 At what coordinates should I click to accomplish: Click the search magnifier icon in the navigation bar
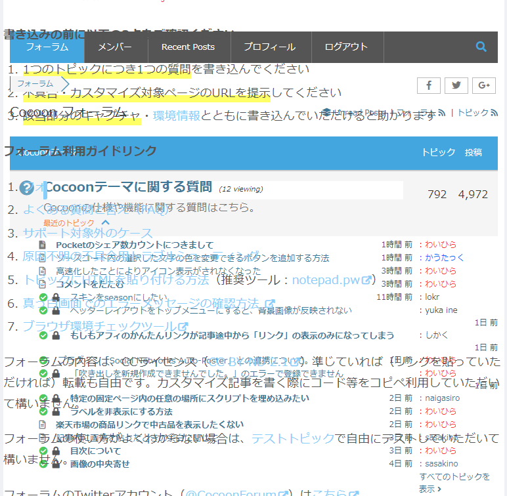coord(481,47)
